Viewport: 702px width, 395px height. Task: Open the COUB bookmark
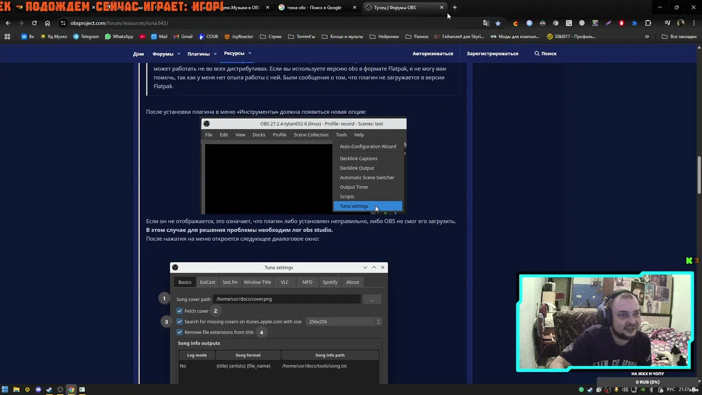[x=208, y=37]
